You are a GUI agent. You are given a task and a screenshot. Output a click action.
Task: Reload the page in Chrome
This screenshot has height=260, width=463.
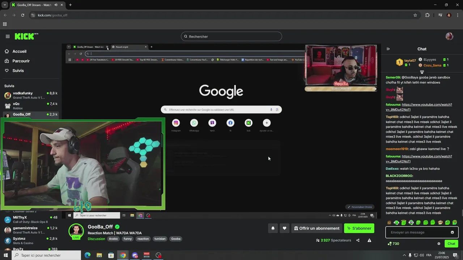[x=22, y=15]
